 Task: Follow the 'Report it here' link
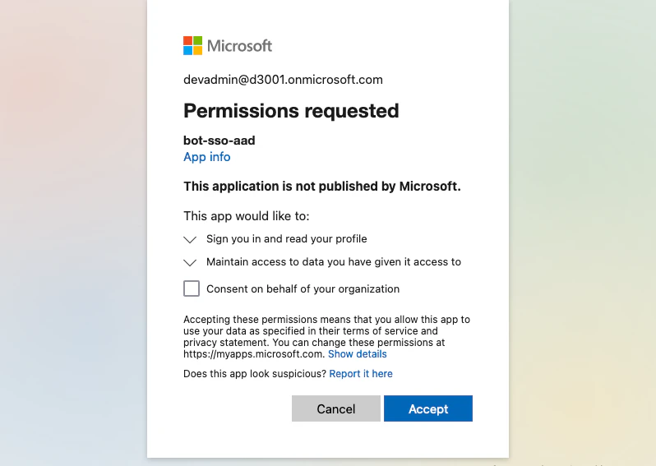[x=361, y=374]
